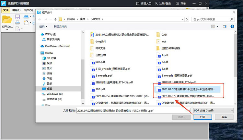Open the 菜单 hamburger menu
This screenshot has width=243, height=140.
pyautogui.click(x=181, y=4)
